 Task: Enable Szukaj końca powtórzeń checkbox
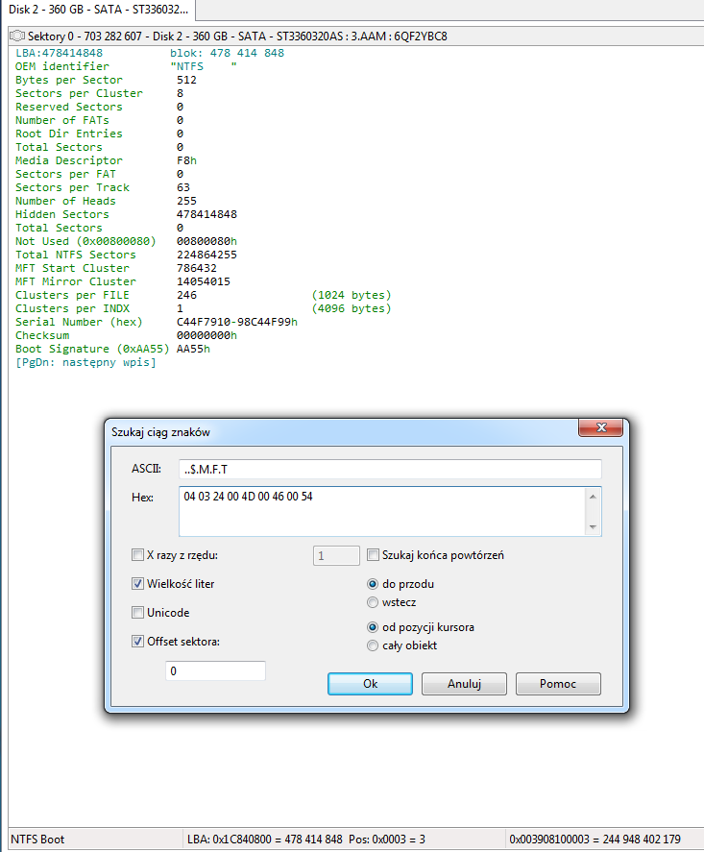374,555
